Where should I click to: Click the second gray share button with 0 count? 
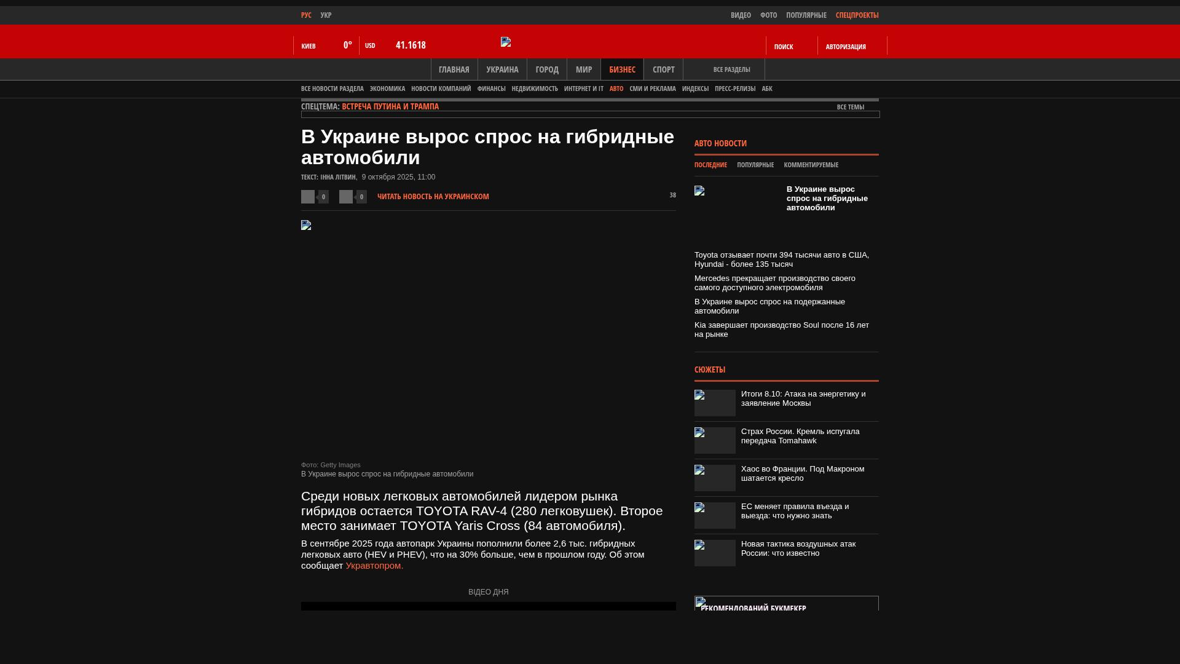346,197
